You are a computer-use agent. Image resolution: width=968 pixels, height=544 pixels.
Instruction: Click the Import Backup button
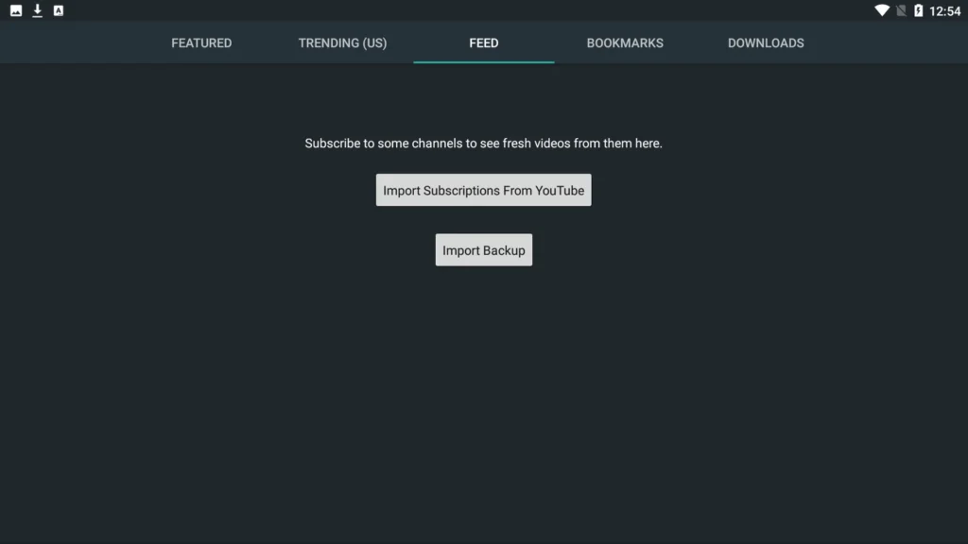483,249
